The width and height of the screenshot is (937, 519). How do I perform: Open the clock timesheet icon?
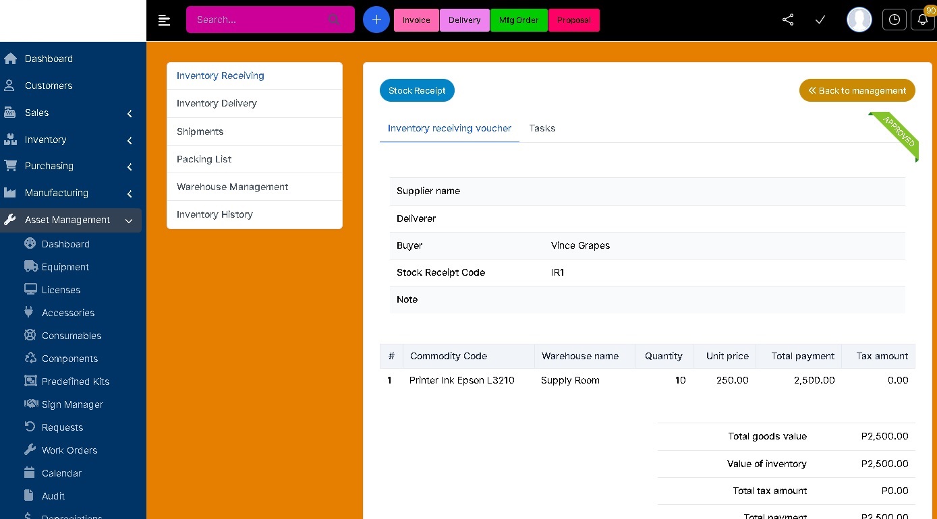[895, 20]
